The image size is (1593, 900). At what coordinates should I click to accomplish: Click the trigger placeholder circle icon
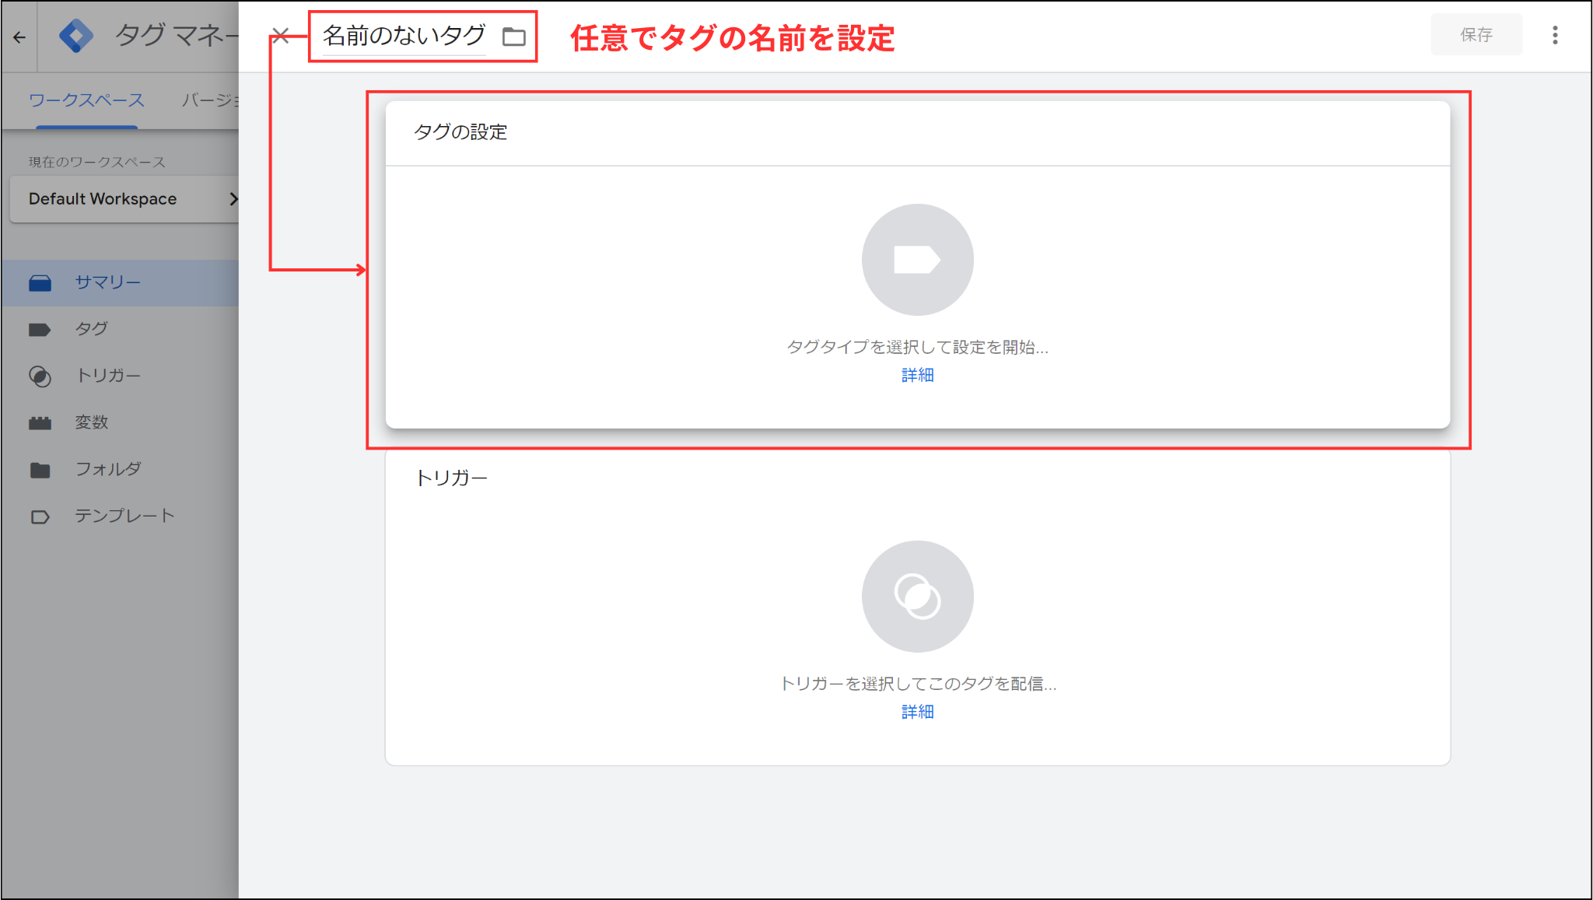(x=918, y=597)
